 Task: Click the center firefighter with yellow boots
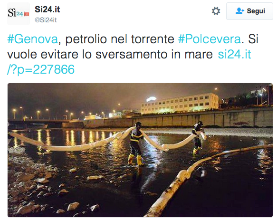[136, 144]
